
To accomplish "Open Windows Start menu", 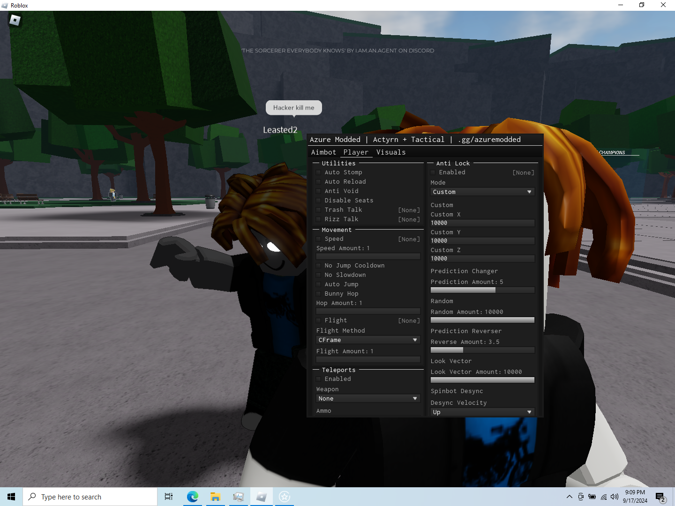I will pyautogui.click(x=11, y=497).
